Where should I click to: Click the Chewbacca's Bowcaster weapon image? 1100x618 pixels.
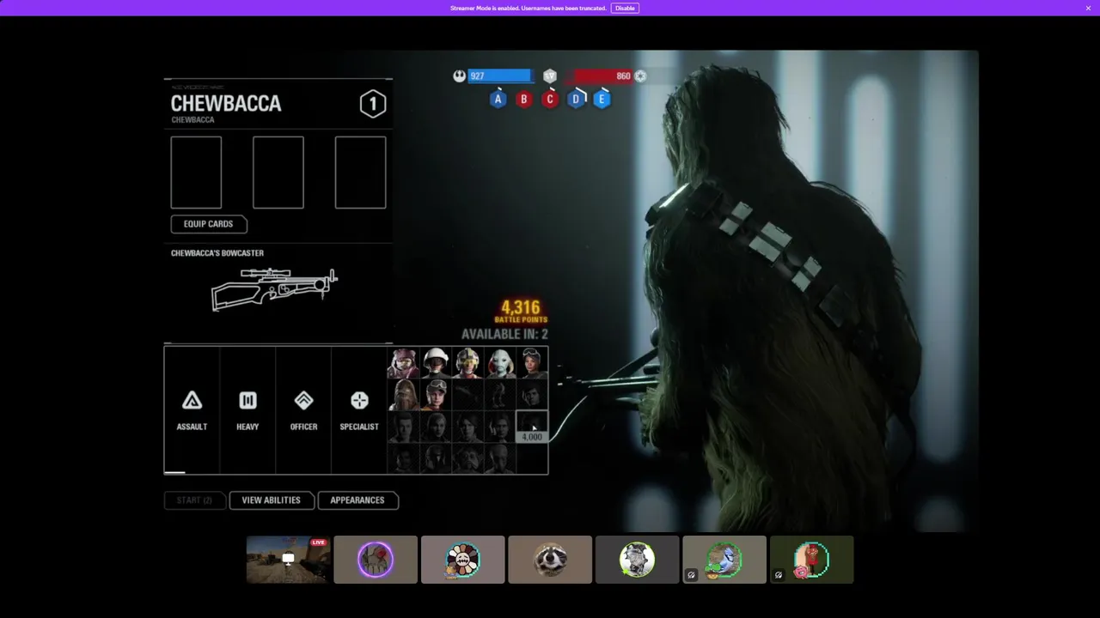click(274, 289)
